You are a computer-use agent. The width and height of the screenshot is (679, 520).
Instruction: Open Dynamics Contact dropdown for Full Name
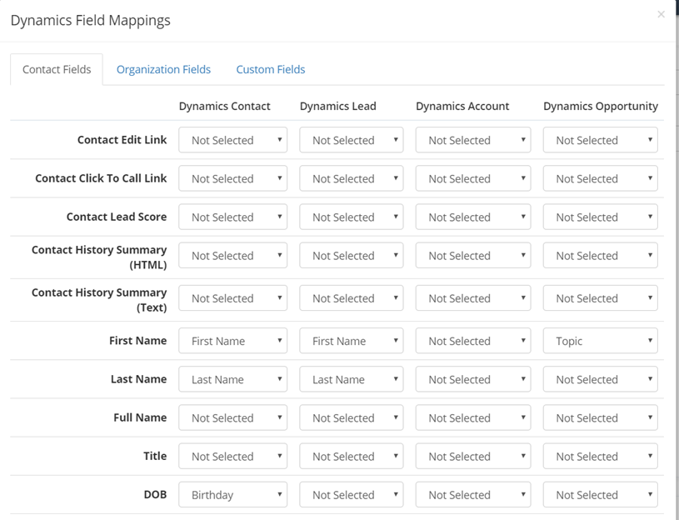click(233, 417)
